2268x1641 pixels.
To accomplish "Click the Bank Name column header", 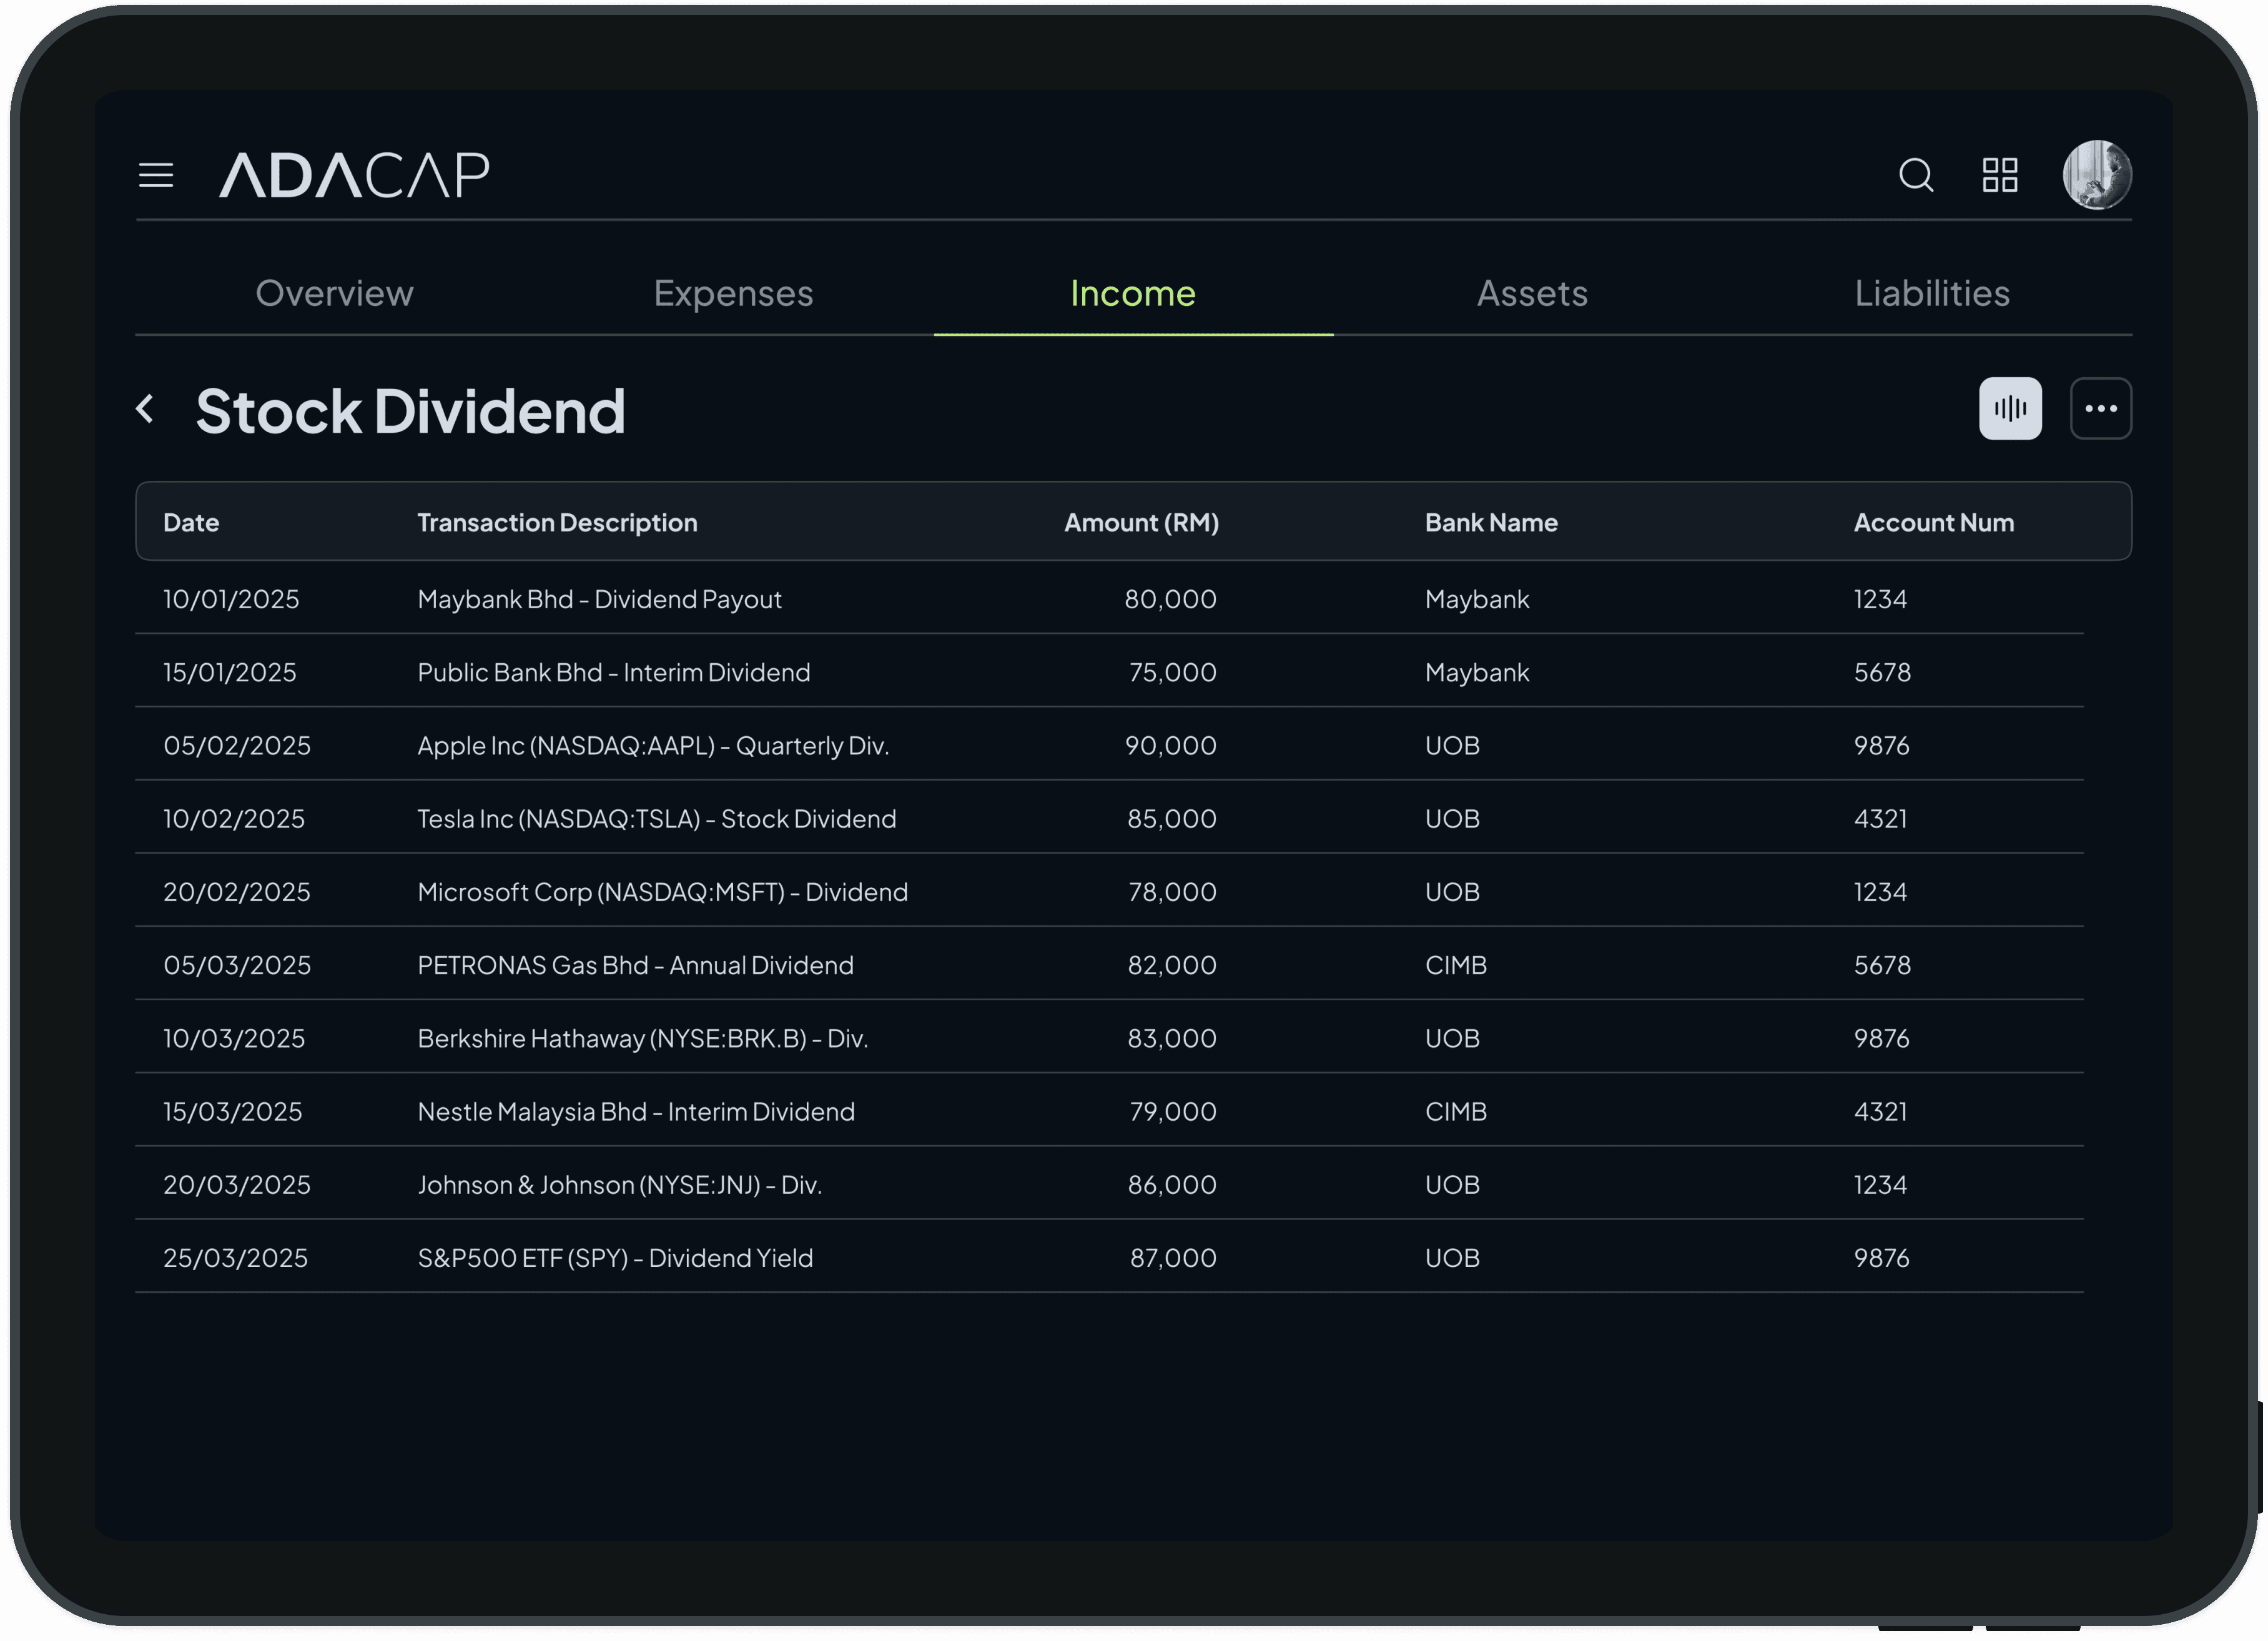I will (1491, 522).
